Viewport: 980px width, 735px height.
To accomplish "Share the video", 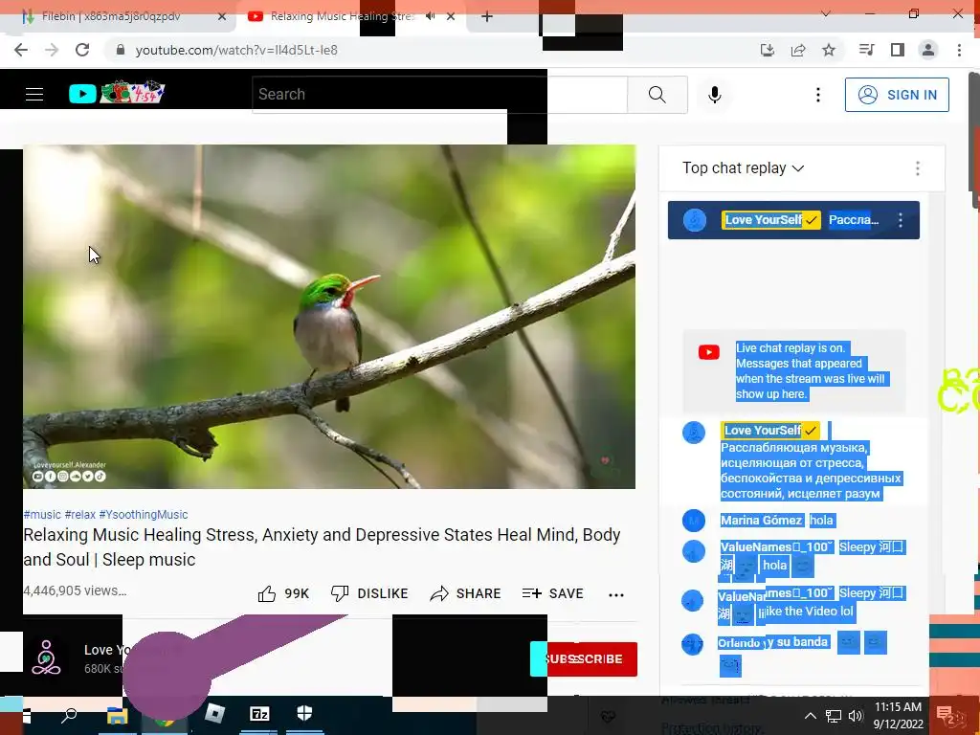I will (x=466, y=593).
